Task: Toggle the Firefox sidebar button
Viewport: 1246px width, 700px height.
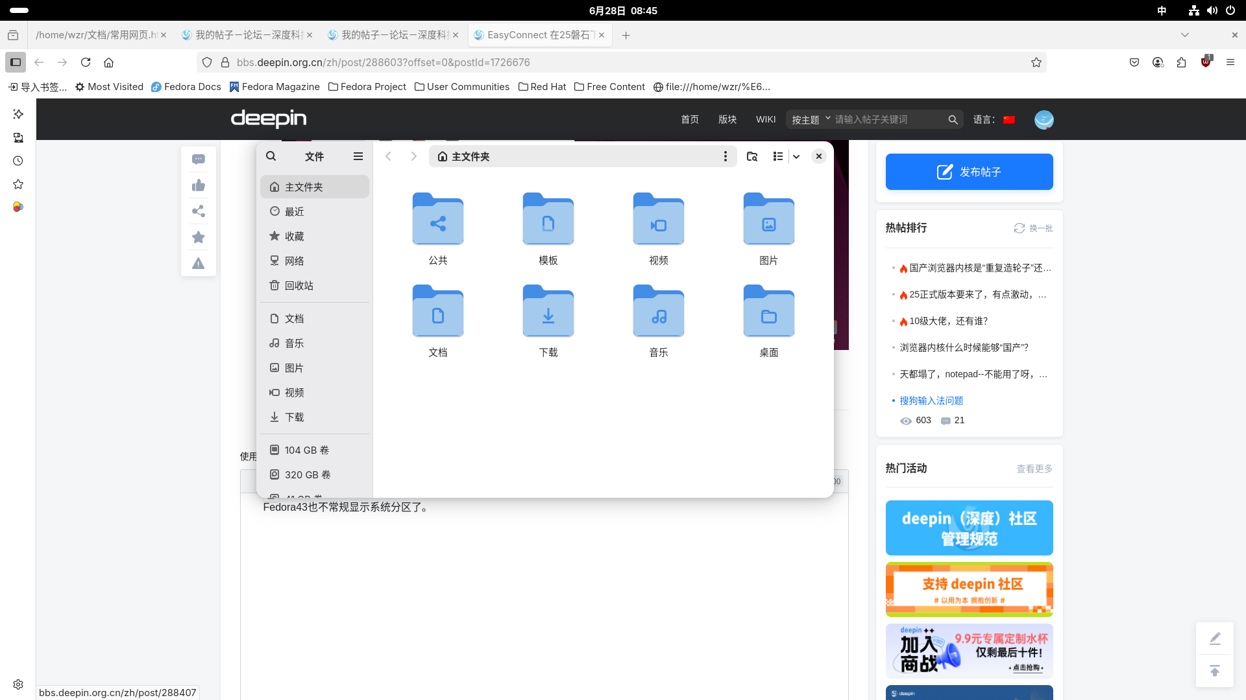Action: click(x=16, y=62)
